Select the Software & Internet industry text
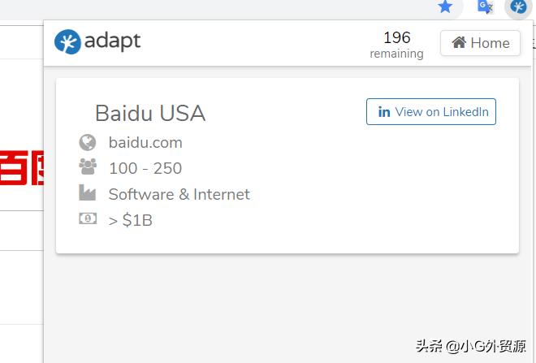Screen dimensions: 536x363 click(179, 194)
